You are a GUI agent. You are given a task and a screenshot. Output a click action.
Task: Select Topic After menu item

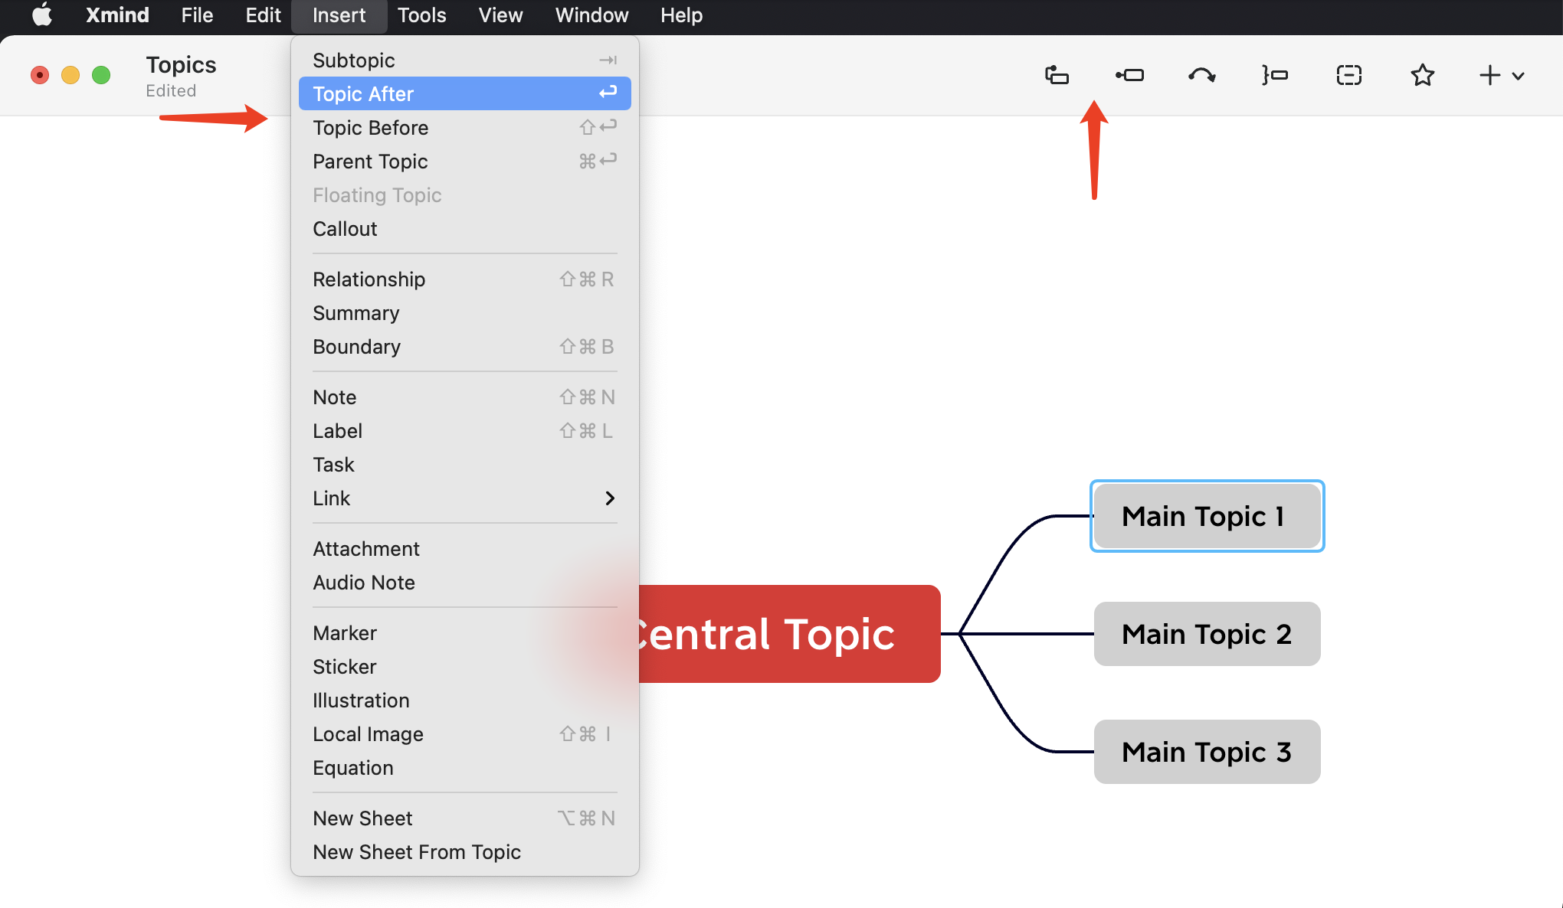[465, 93]
